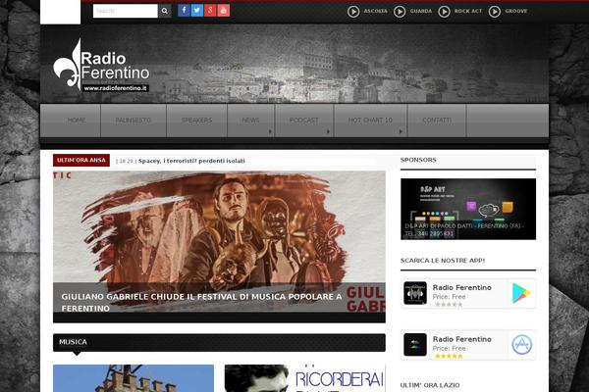Open the Radio Ferentino Google Play app title

pos(462,288)
